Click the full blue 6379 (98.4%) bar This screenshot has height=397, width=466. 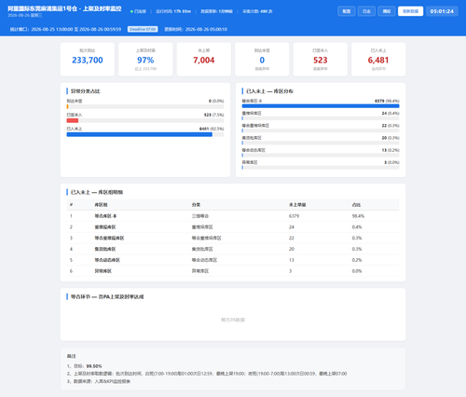coord(321,106)
